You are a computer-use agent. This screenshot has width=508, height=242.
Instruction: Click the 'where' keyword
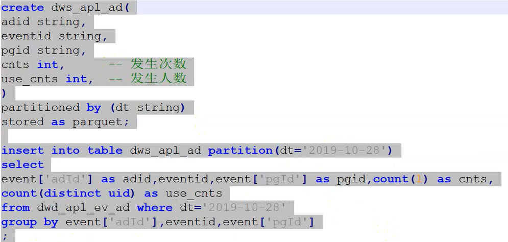point(155,207)
